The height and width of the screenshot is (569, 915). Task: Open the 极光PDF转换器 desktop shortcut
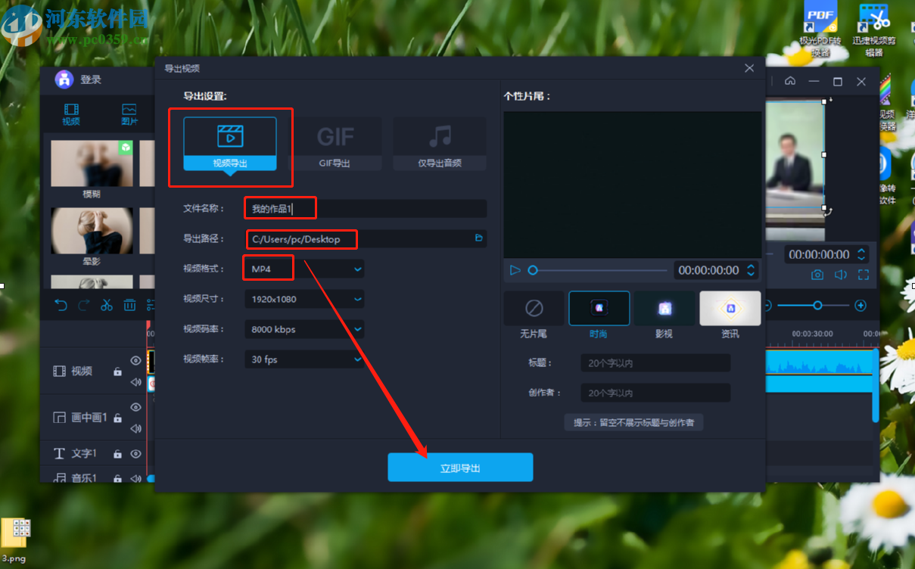[820, 29]
